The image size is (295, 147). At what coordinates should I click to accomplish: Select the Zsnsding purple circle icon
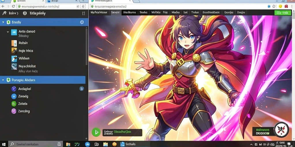point(14,111)
